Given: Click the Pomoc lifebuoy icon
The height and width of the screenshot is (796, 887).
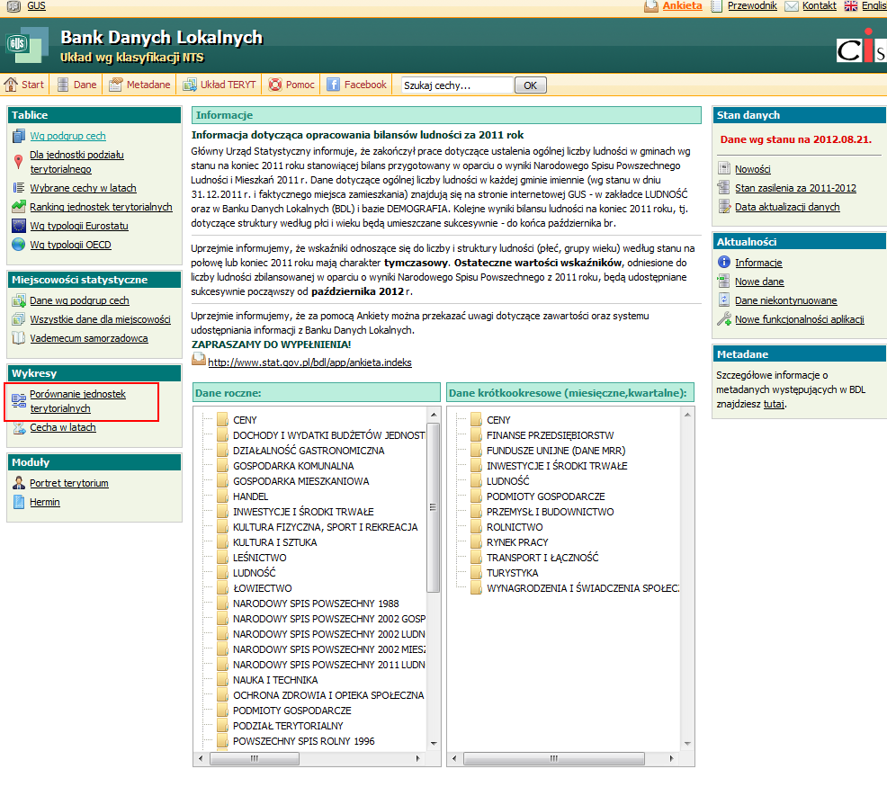Looking at the screenshot, I should 275,85.
